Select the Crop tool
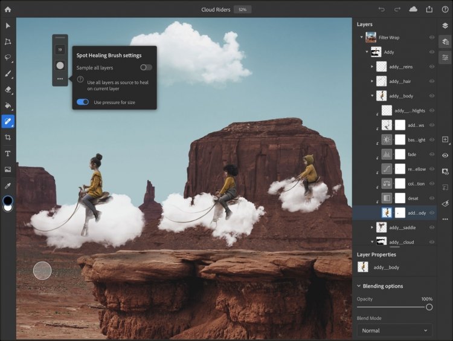The height and width of the screenshot is (341, 453). pyautogui.click(x=8, y=137)
